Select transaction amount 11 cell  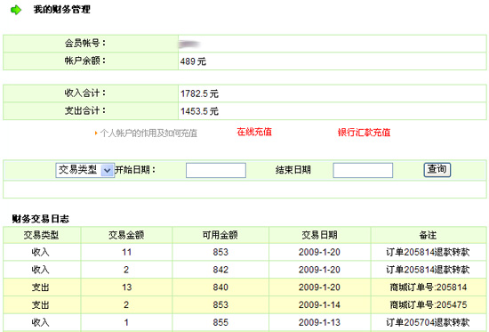(x=126, y=252)
